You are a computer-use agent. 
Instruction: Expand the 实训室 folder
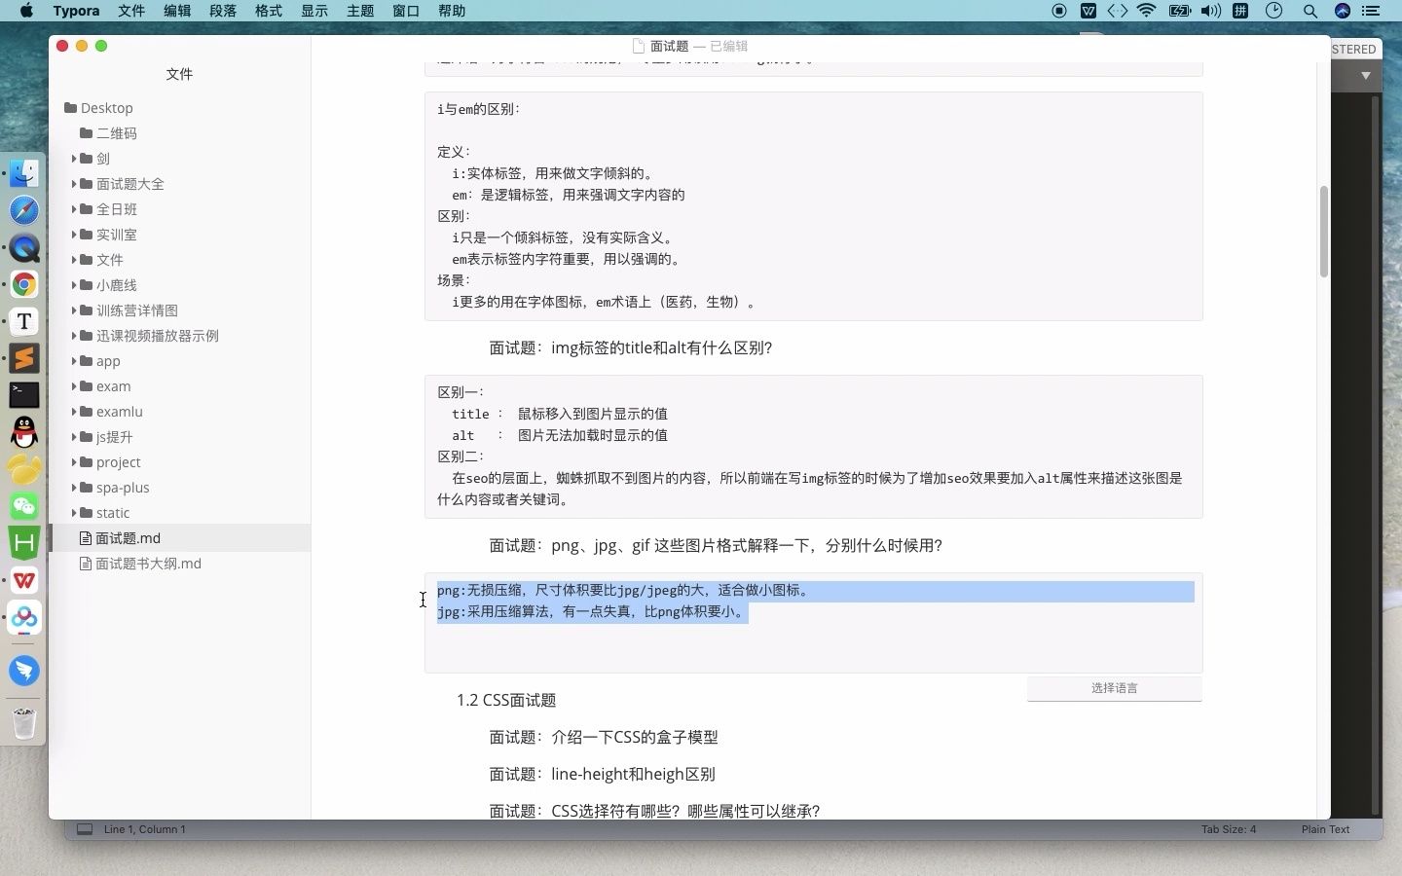click(x=74, y=235)
